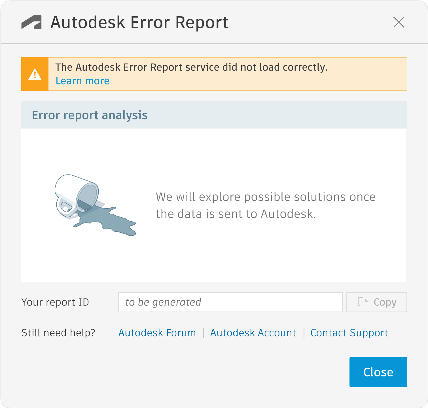Click the warning banner message text
428x408 pixels.
[x=192, y=67]
